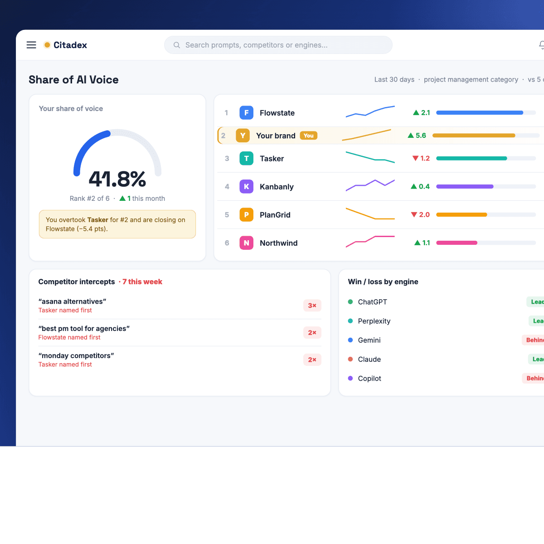Click the Gemini Behind status badge
This screenshot has width=544, height=544.
coord(533,340)
